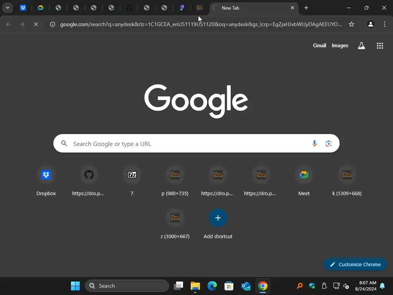Open the Google apps grid
This screenshot has height=295, width=393.
coord(380,46)
